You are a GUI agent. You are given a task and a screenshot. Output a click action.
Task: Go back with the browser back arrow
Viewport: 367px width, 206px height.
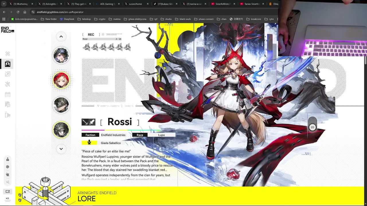4,12
